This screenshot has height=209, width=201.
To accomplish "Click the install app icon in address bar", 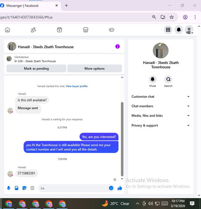I will 163,17.
